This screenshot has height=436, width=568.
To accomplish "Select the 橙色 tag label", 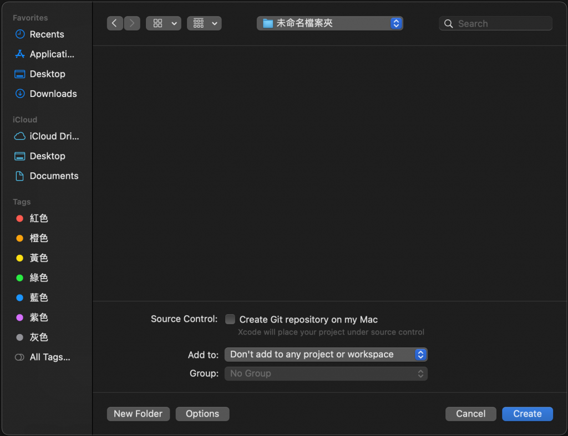I will click(39, 238).
